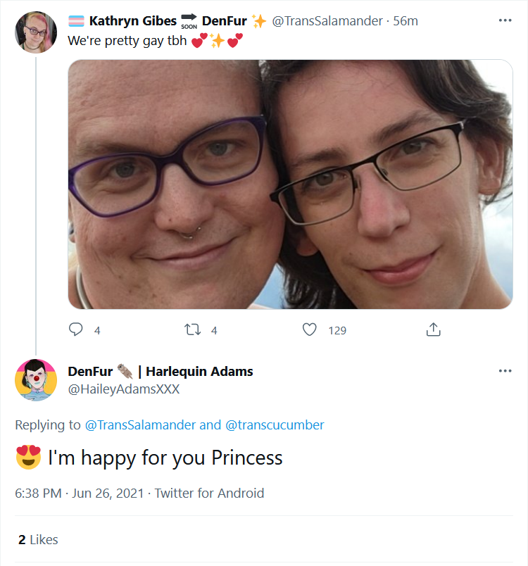Open Kathryn Gibes' profile picture
The height and width of the screenshot is (566, 528).
point(36,32)
